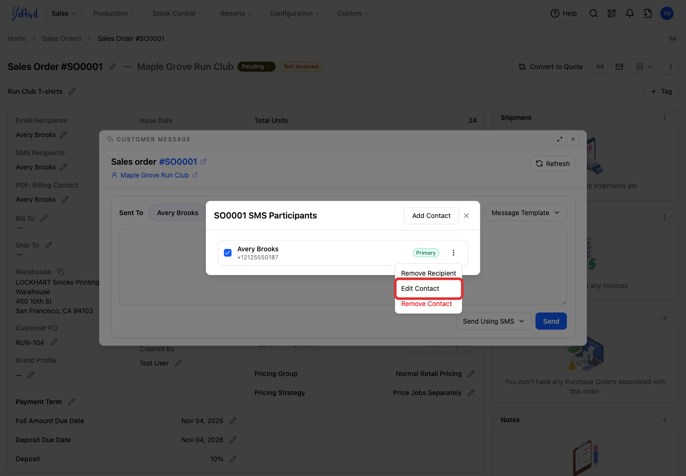
Task: Add a purchase order with plus icon
Action: coord(665,318)
